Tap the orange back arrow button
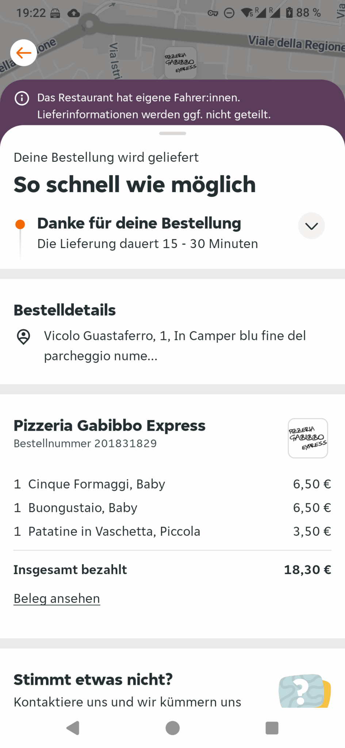Viewport: 345px width, 748px height. (24, 53)
